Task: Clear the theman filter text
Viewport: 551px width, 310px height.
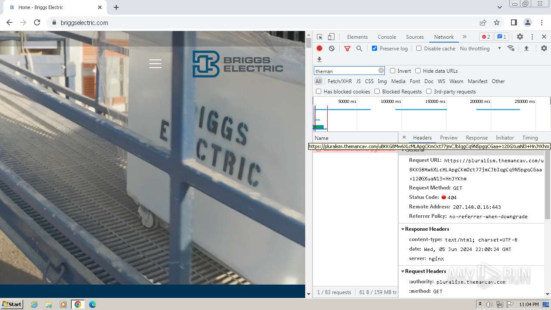Action: coord(381,71)
